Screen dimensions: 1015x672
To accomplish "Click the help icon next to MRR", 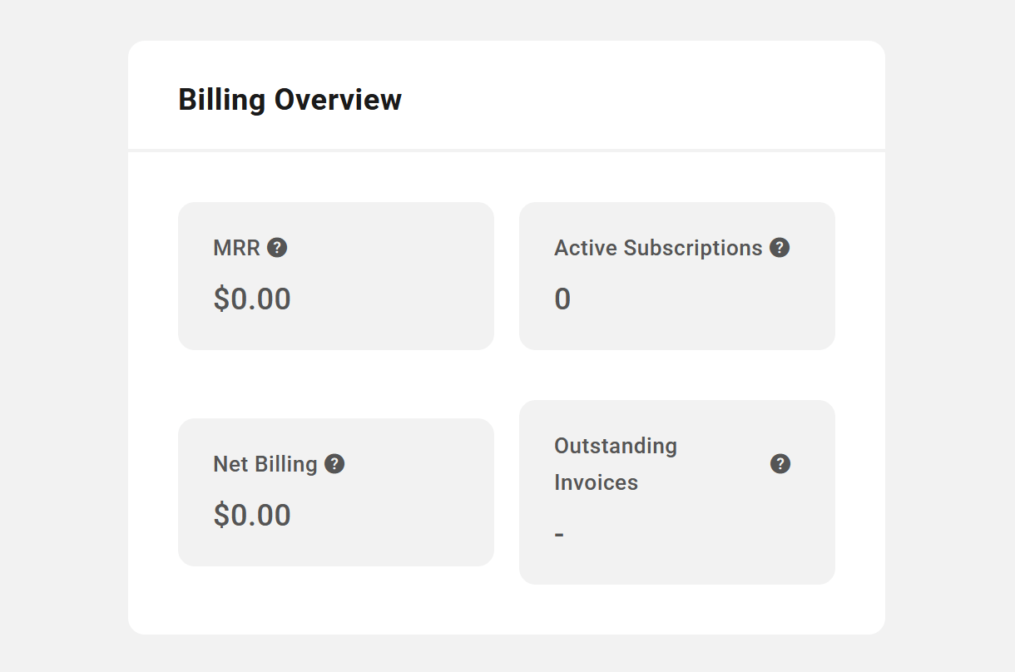I will pyautogui.click(x=277, y=248).
